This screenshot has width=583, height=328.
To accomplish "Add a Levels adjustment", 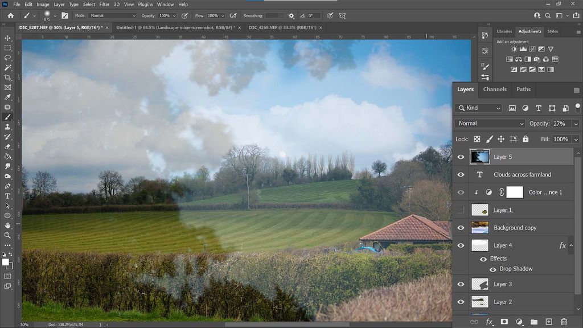I will point(524,49).
